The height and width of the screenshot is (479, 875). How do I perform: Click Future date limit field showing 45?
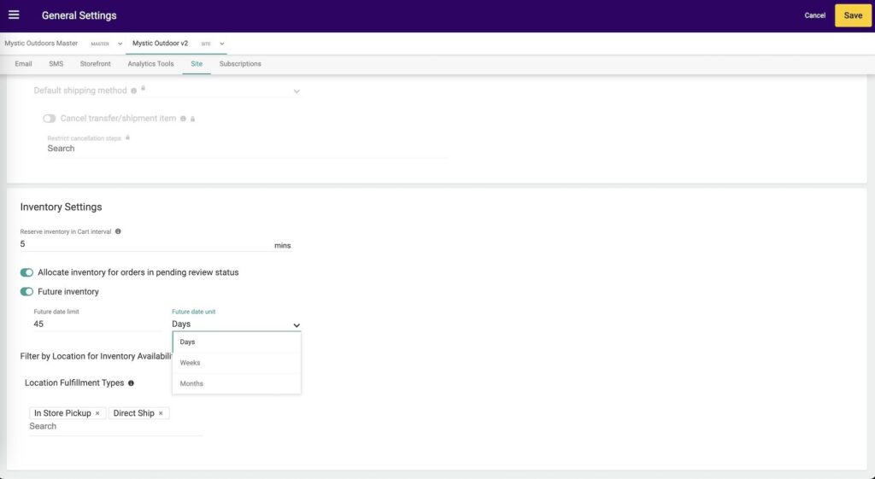click(97, 324)
